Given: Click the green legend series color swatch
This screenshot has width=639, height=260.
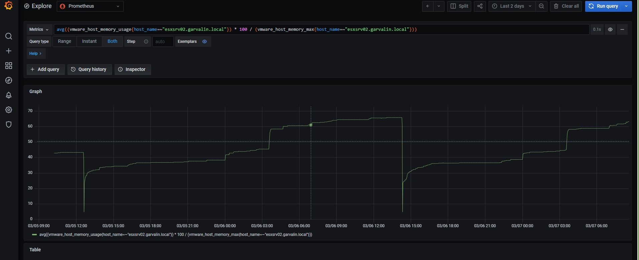Looking at the screenshot, I should [34, 235].
